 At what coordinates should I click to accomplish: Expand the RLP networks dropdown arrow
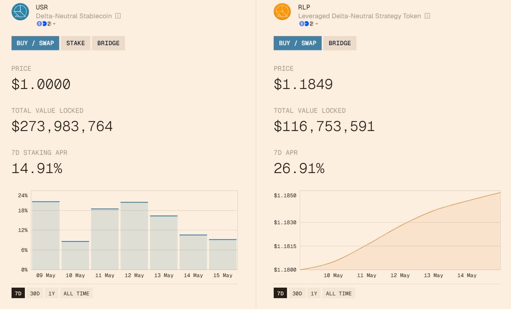(317, 24)
